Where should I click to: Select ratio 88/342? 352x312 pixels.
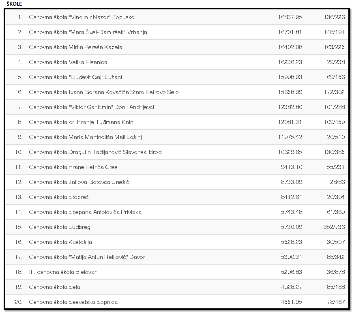click(x=336, y=257)
